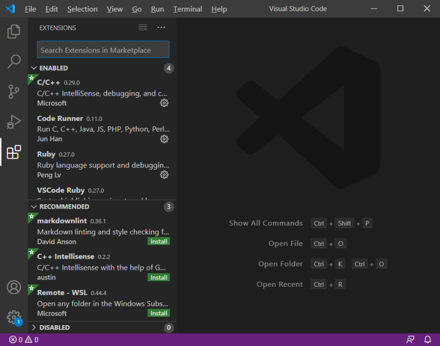Expand the DISABLED extensions section
The width and height of the screenshot is (440, 346).
click(34, 327)
